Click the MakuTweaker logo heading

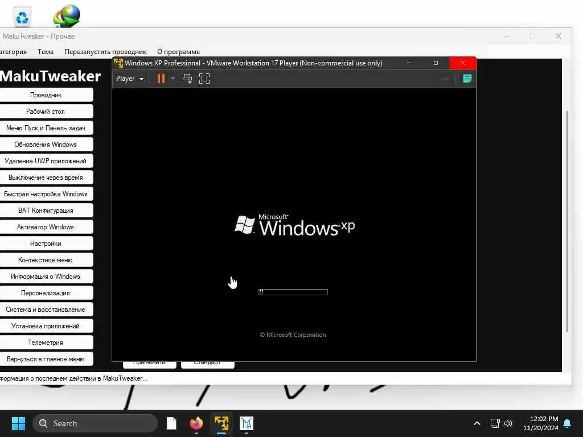click(50, 76)
